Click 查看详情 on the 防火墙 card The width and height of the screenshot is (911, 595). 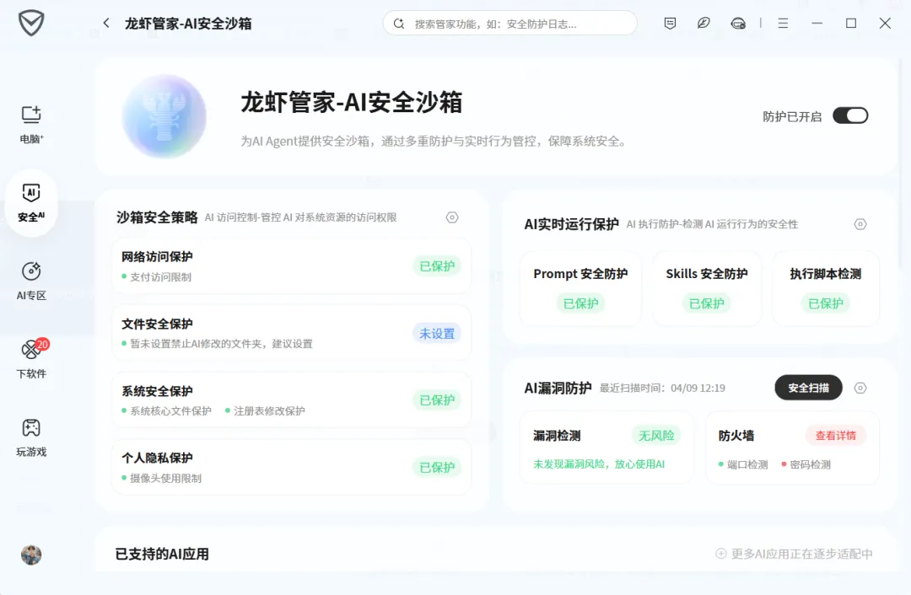835,436
